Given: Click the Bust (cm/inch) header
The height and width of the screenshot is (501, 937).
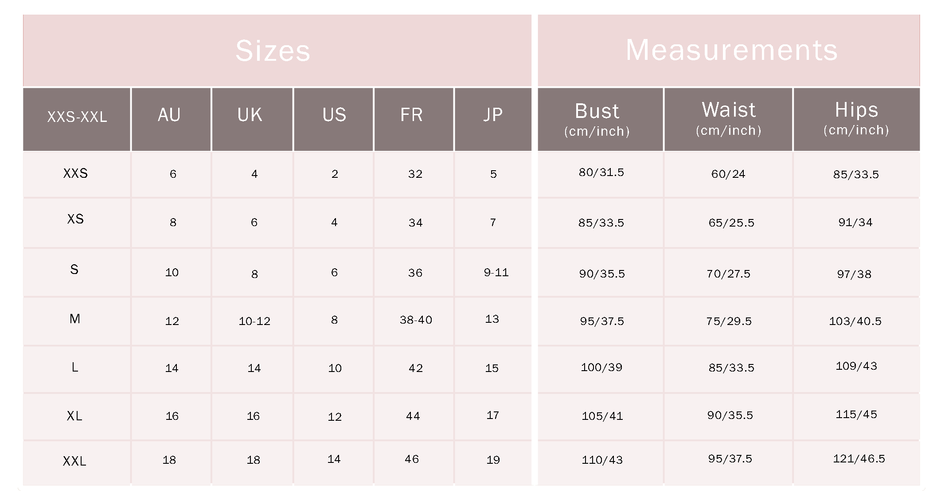Looking at the screenshot, I should click(600, 119).
